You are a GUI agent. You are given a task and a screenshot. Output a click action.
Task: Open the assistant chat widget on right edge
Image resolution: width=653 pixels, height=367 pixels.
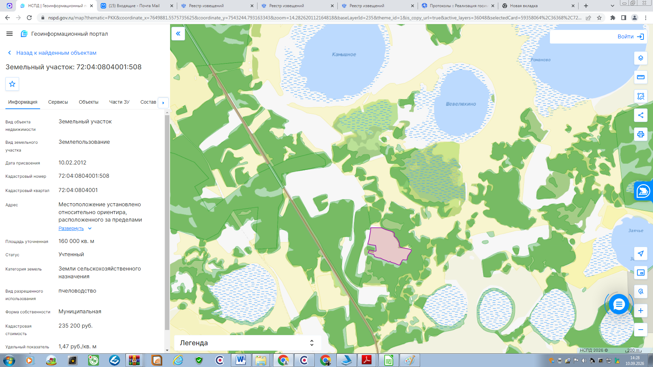(643, 191)
